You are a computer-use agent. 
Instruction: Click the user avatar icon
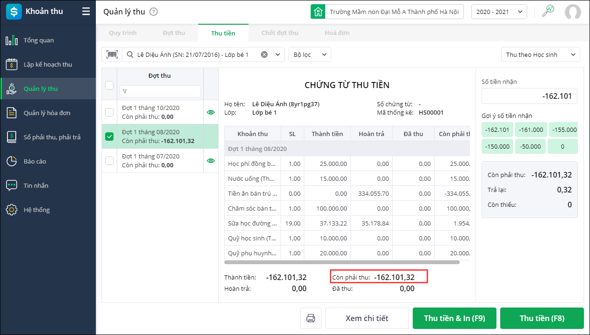[x=572, y=12]
